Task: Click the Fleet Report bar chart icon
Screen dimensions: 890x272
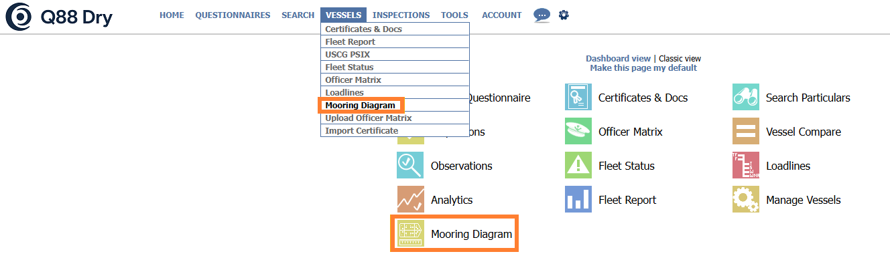Action: [578, 200]
